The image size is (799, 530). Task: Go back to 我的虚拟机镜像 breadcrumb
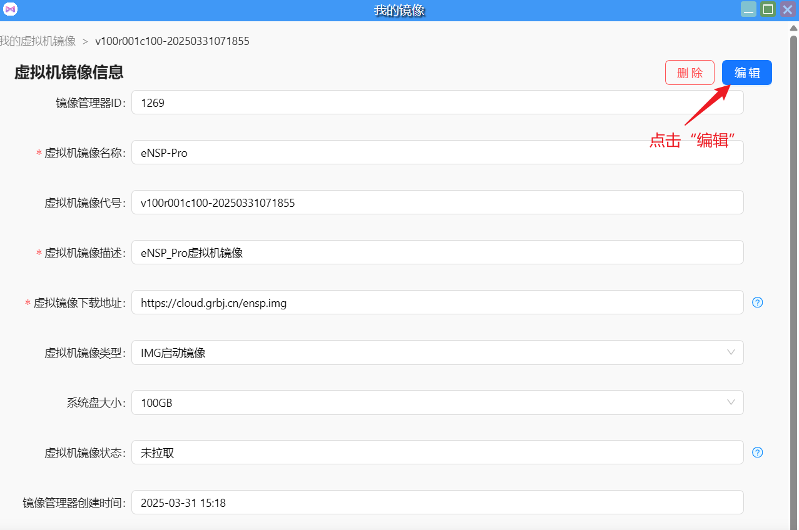point(38,41)
